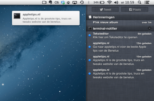Open the 15m geleden appletips.nl notification

pyautogui.click(x=120, y=60)
